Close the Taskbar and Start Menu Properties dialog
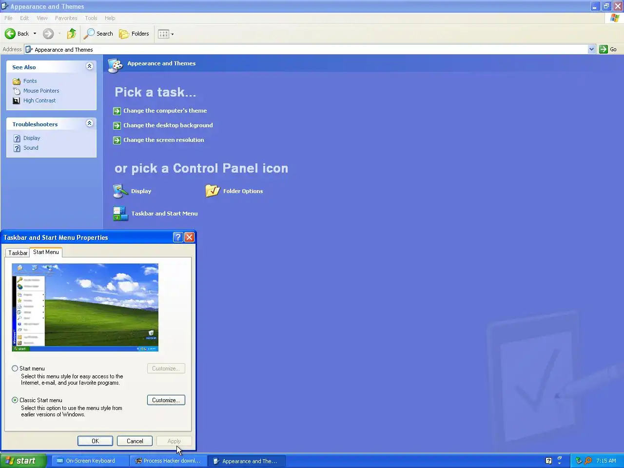 (189, 237)
